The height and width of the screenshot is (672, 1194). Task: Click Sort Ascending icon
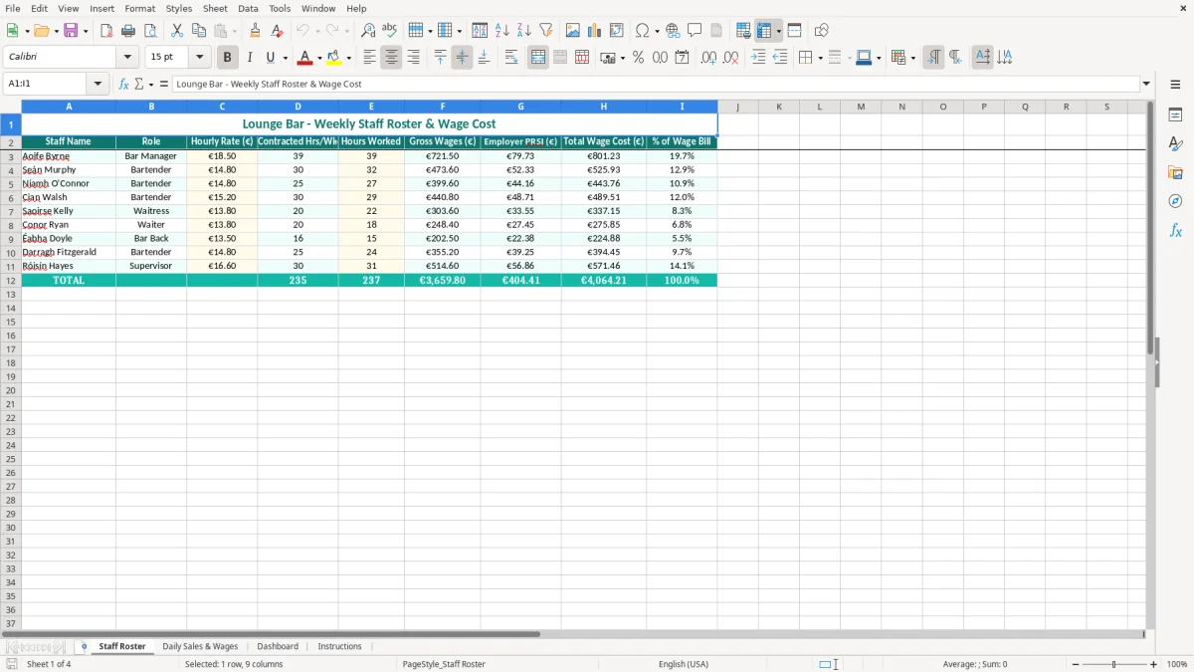coord(501,31)
